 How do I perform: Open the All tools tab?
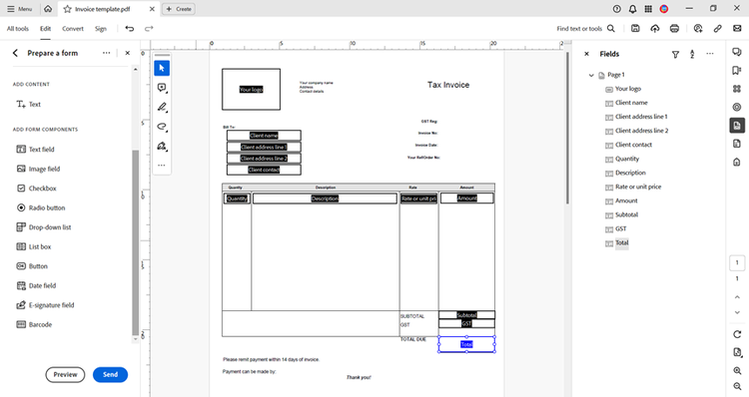pos(18,29)
